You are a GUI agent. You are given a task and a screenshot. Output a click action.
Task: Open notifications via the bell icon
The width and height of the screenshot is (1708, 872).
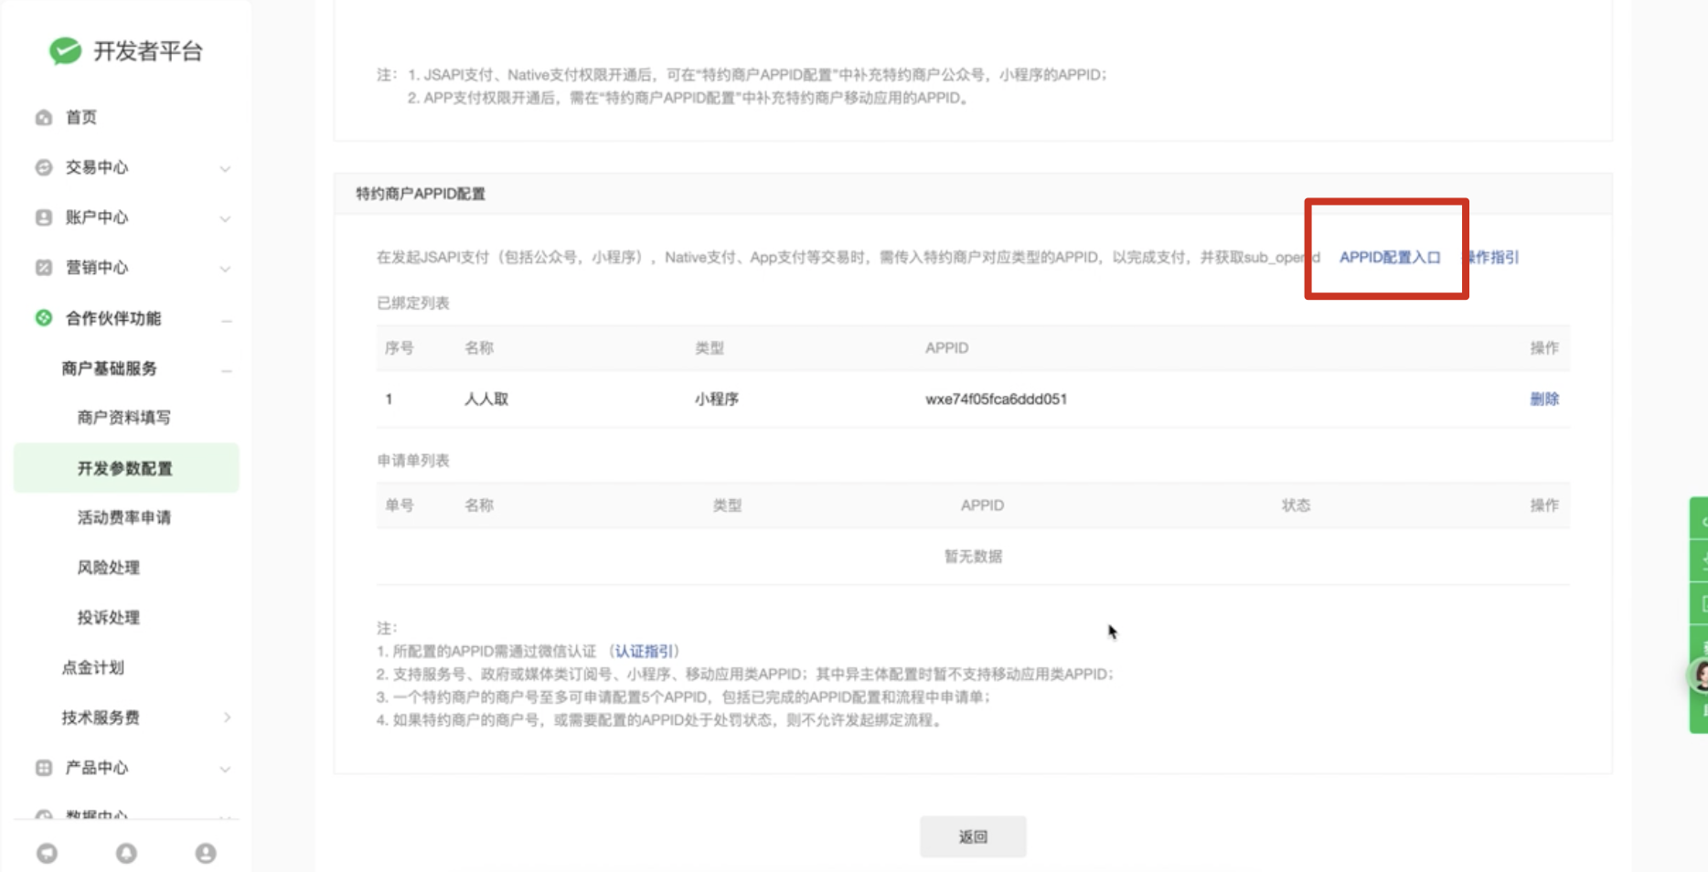click(x=126, y=853)
